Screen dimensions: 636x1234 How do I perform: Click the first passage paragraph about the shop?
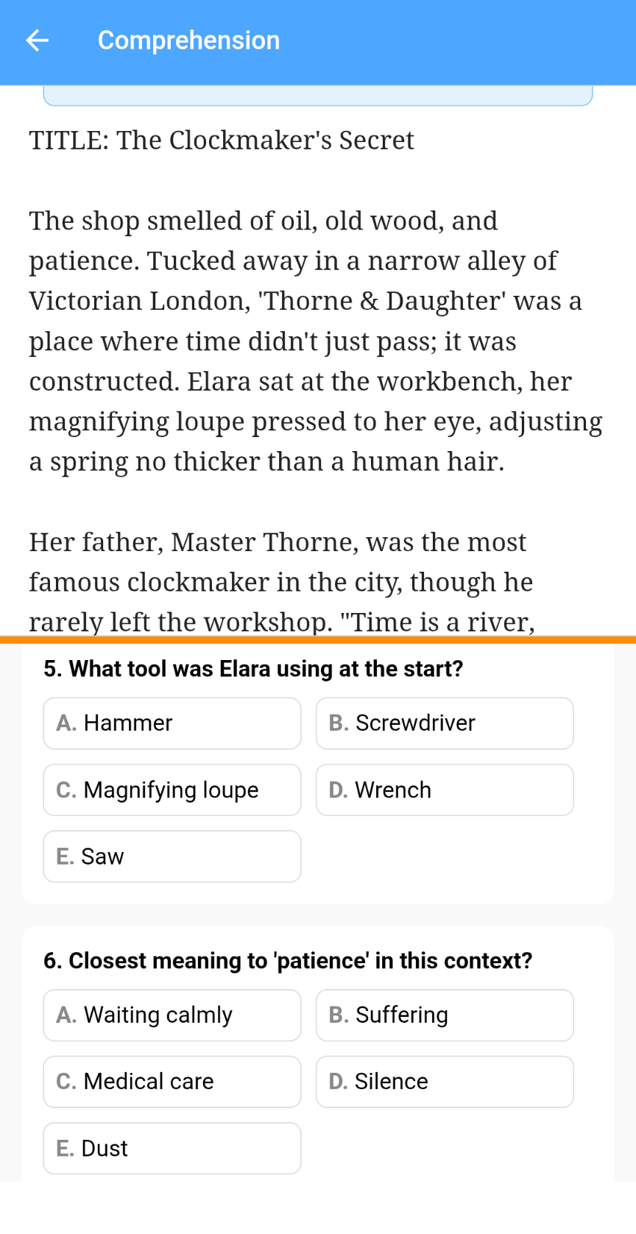315,341
